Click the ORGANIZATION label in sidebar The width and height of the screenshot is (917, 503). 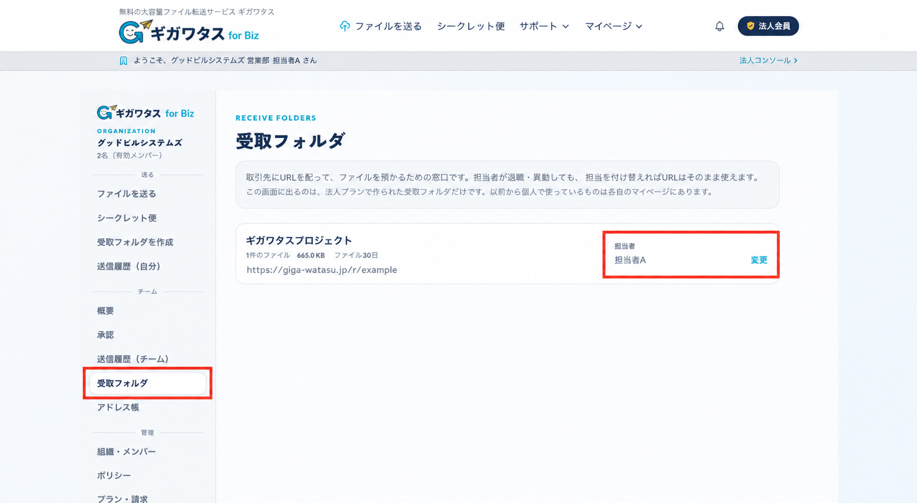point(126,131)
